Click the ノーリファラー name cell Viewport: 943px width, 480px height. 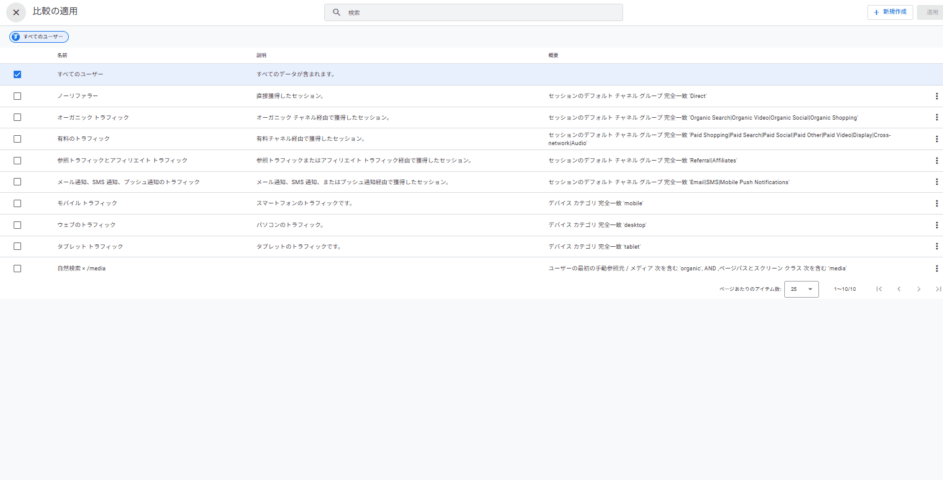point(77,96)
